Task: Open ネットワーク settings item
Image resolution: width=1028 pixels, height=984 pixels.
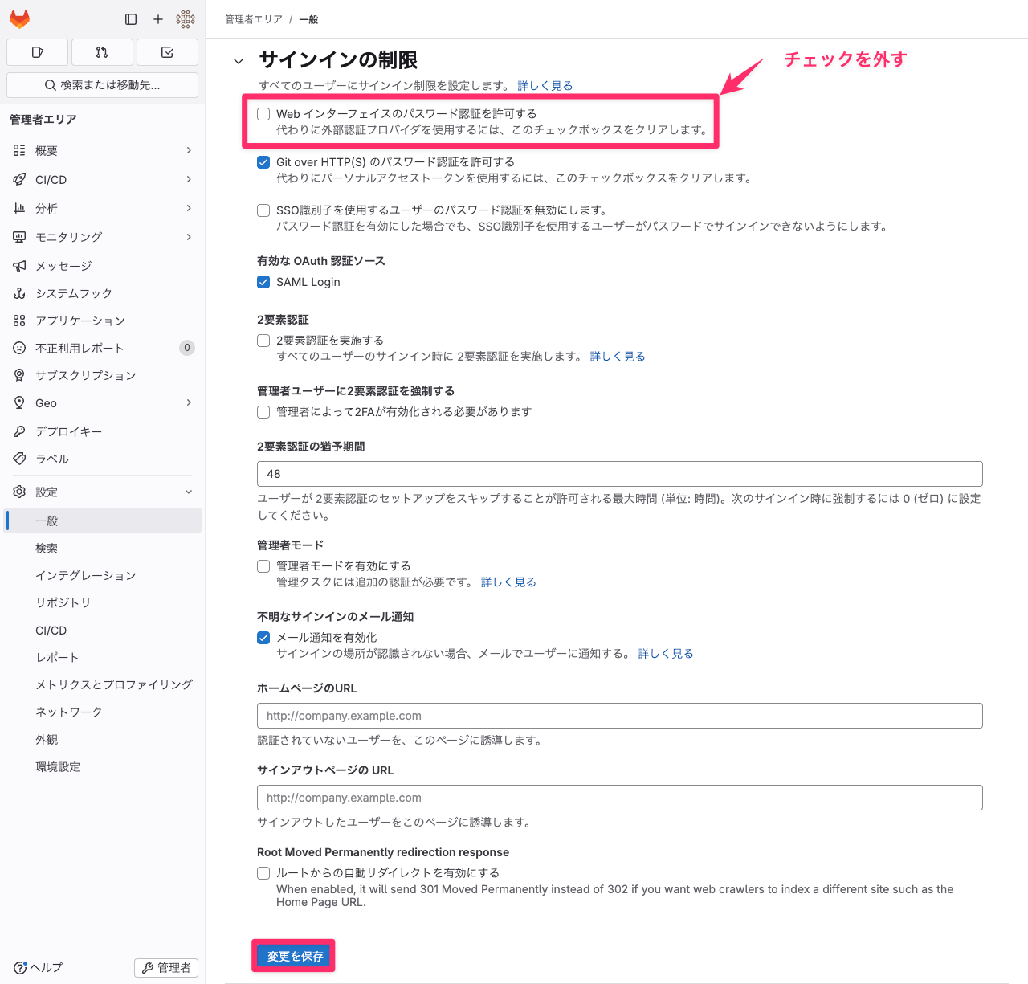Action: (103, 712)
